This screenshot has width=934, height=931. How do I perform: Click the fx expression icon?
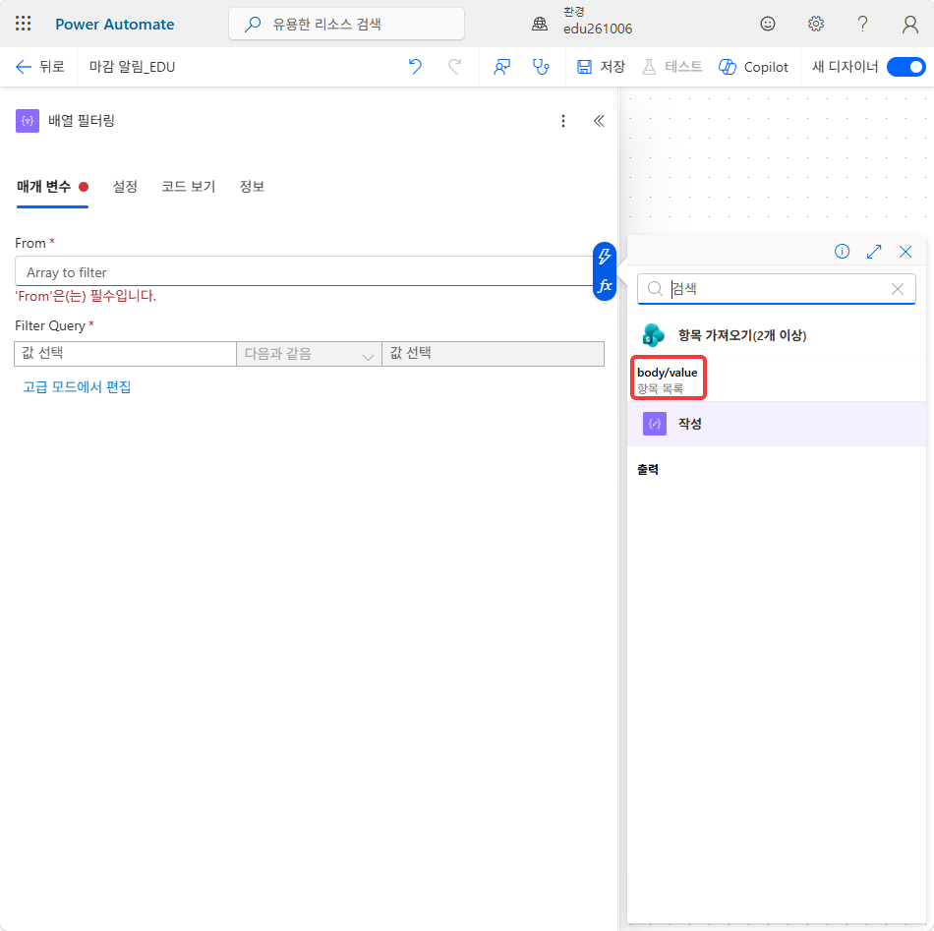click(x=604, y=286)
